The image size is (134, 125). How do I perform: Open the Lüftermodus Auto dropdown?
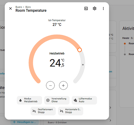[x=84, y=100]
